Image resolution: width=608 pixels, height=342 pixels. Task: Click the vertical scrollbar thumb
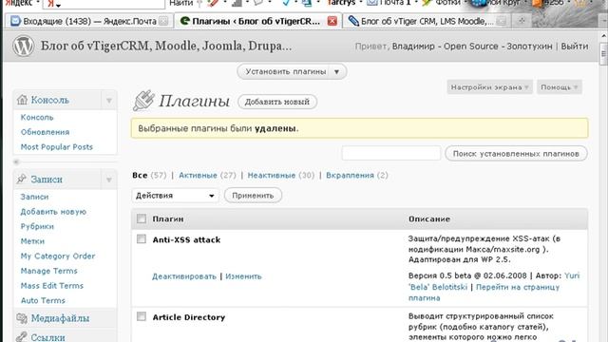604,54
